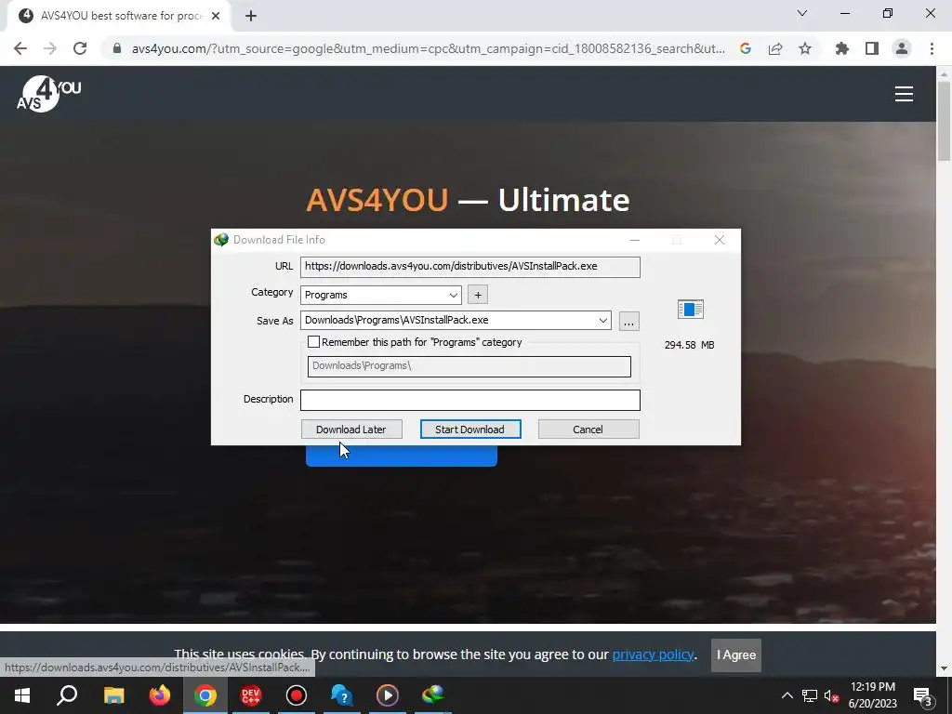This screenshot has height=714, width=952.
Task: Open the website hamburger menu
Action: click(904, 94)
